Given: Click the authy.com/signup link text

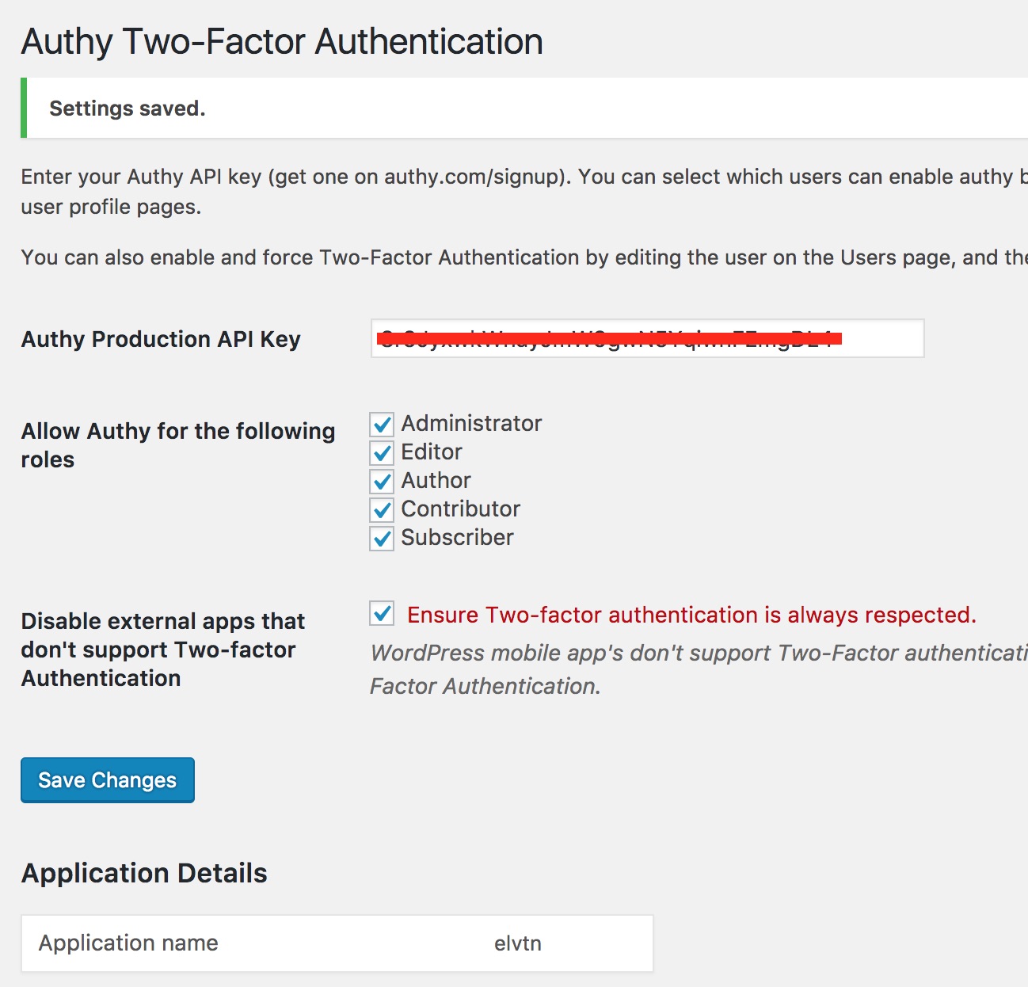Looking at the screenshot, I should click(473, 176).
